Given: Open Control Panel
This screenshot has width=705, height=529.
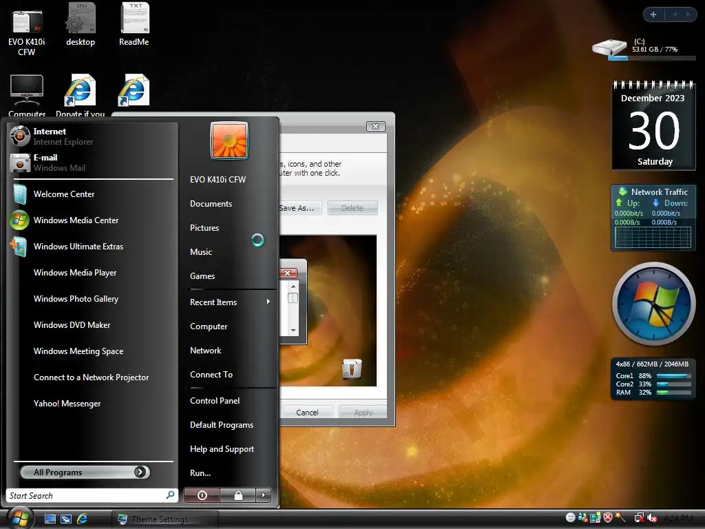Looking at the screenshot, I should click(x=215, y=401).
